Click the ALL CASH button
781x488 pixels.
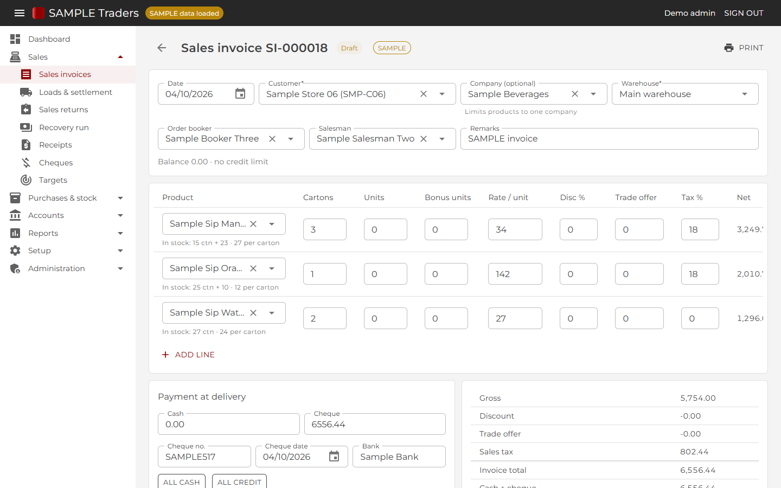coord(182,481)
